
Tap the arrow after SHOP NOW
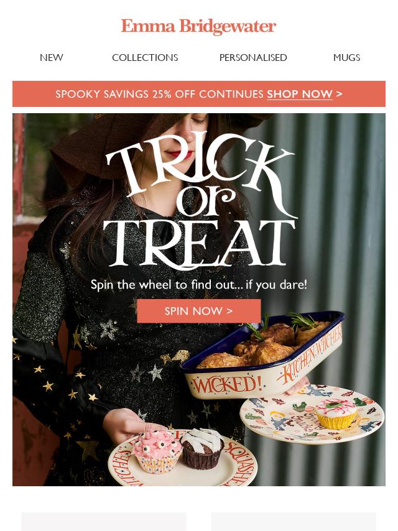click(339, 94)
